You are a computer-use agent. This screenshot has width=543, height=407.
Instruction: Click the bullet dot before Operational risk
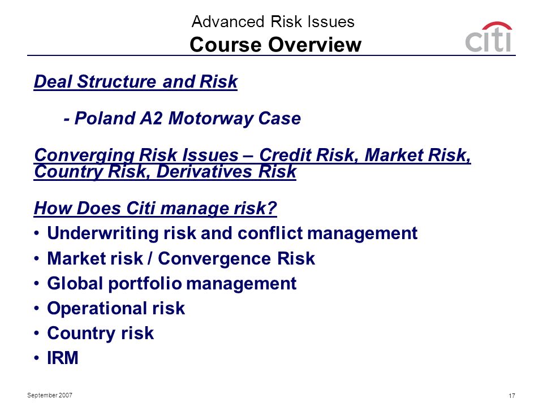37,309
